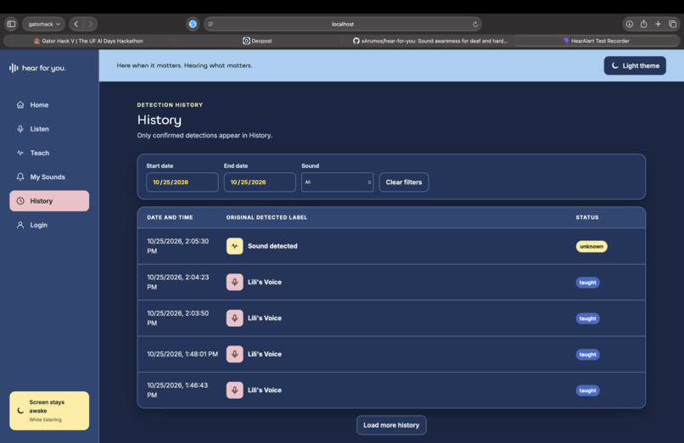
Task: Click microphone icon in 2:04:23 PM row
Action: coord(234,282)
